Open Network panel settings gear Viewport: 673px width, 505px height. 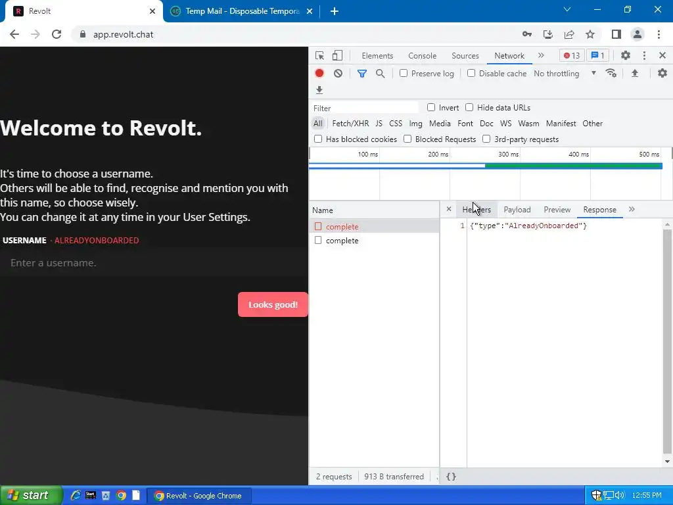(x=662, y=73)
